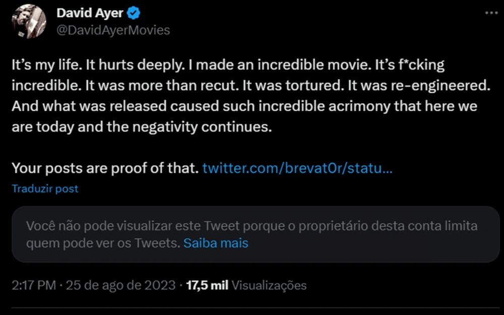Click Traduzir post to translate
This screenshot has height=315, width=504.
(x=45, y=189)
